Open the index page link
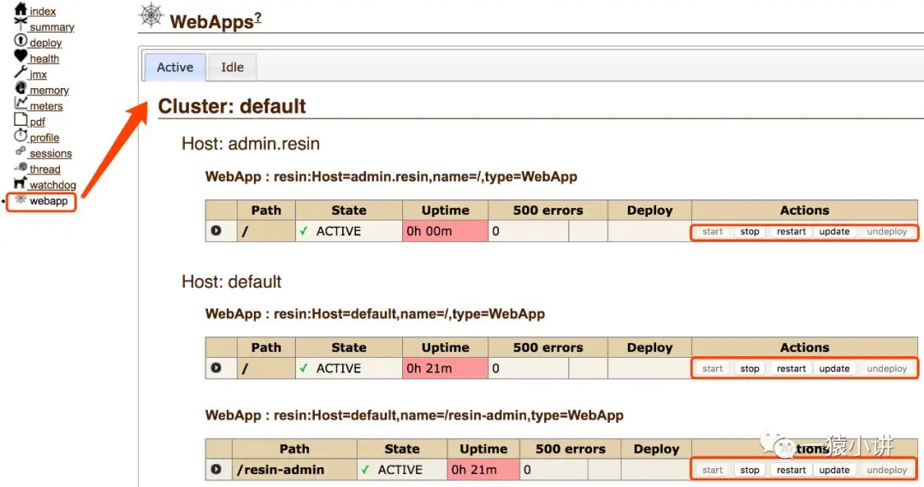This screenshot has height=487, width=924. pyautogui.click(x=43, y=11)
